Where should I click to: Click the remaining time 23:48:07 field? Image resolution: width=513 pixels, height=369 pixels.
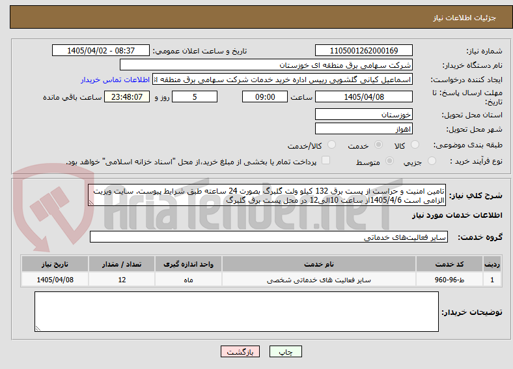127,96
